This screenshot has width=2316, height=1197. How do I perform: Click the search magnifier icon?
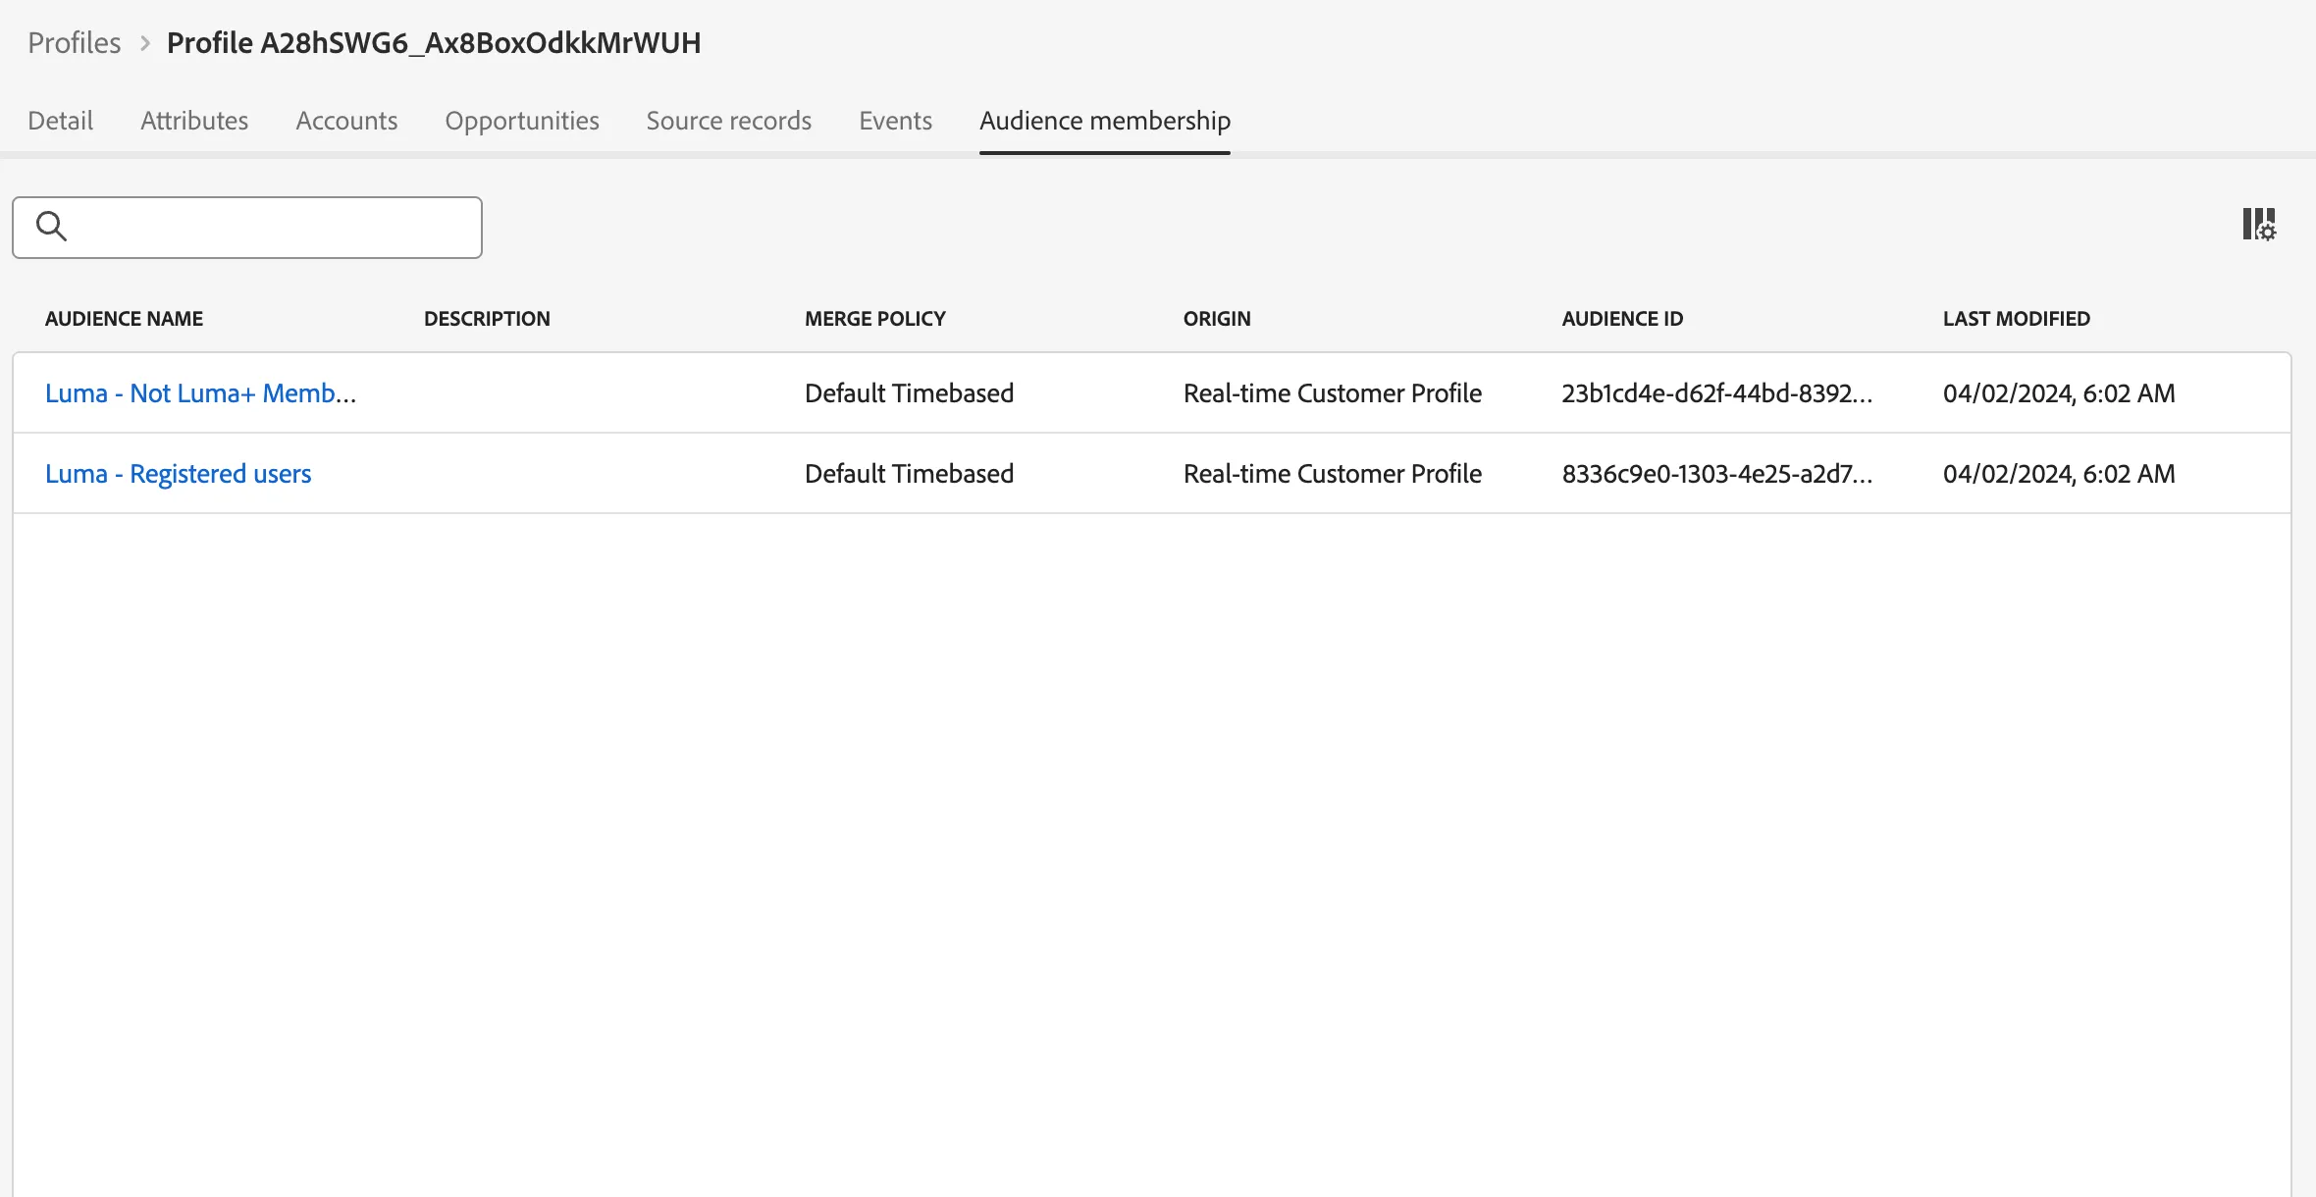(x=51, y=227)
